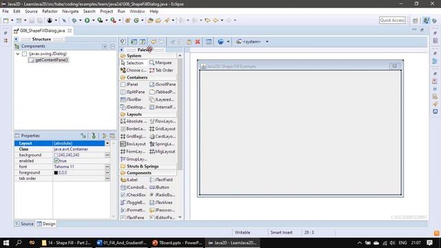
Task: Pick BorderLayout from Layouts
Action: point(133,129)
